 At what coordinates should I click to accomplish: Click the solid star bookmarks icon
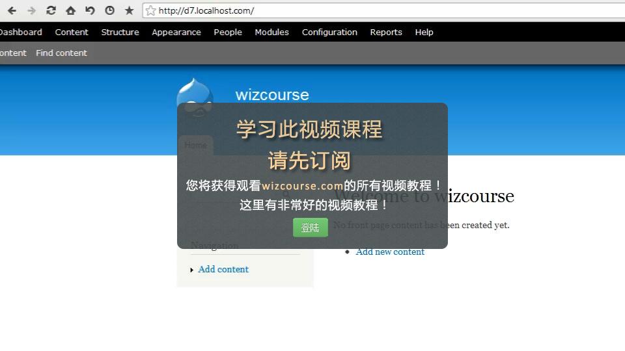[129, 11]
